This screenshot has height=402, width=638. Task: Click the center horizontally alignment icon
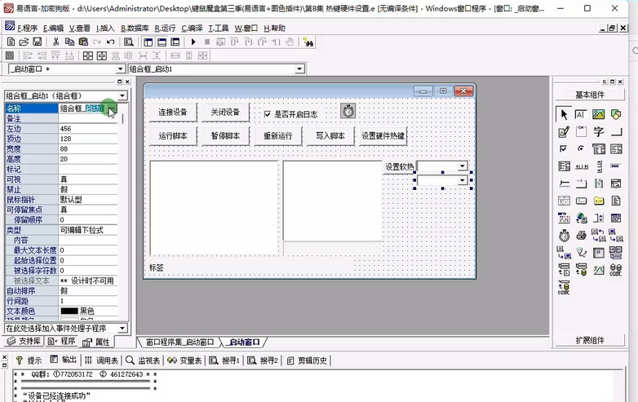pos(88,55)
